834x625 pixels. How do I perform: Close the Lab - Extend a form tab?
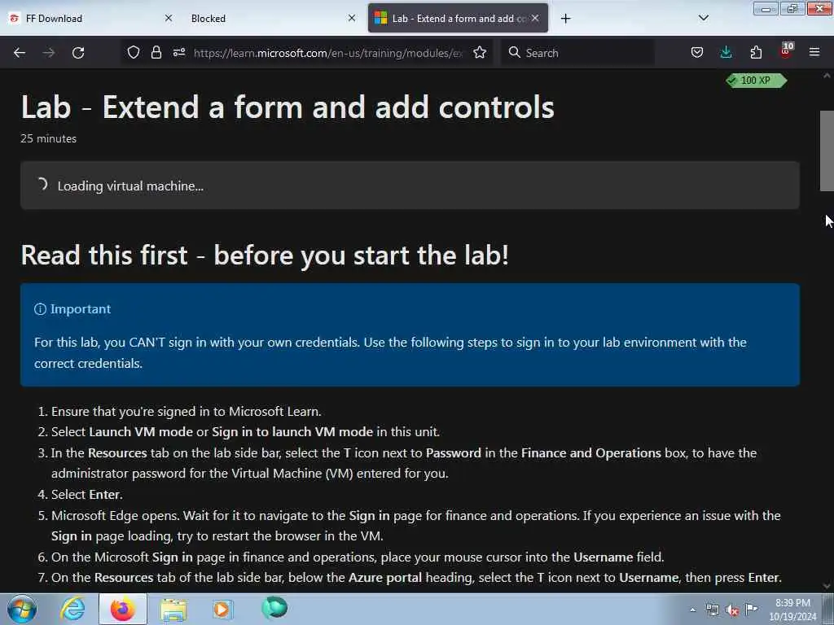click(x=535, y=18)
